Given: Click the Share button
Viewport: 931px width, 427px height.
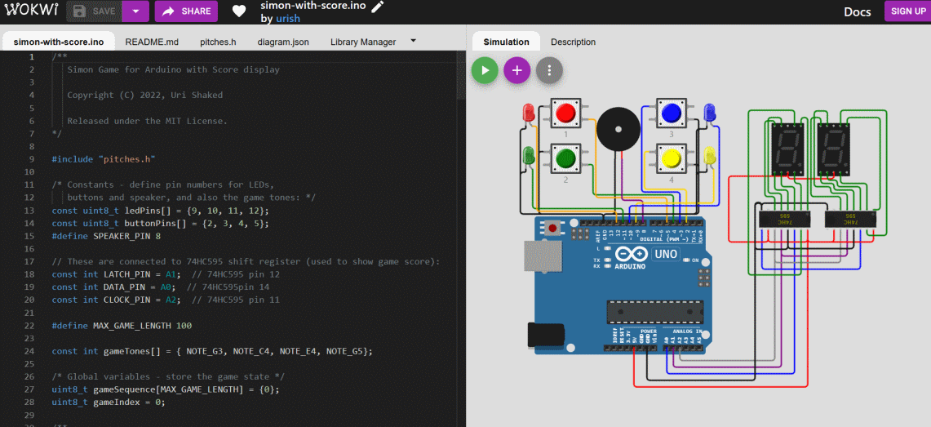Looking at the screenshot, I should (x=186, y=11).
